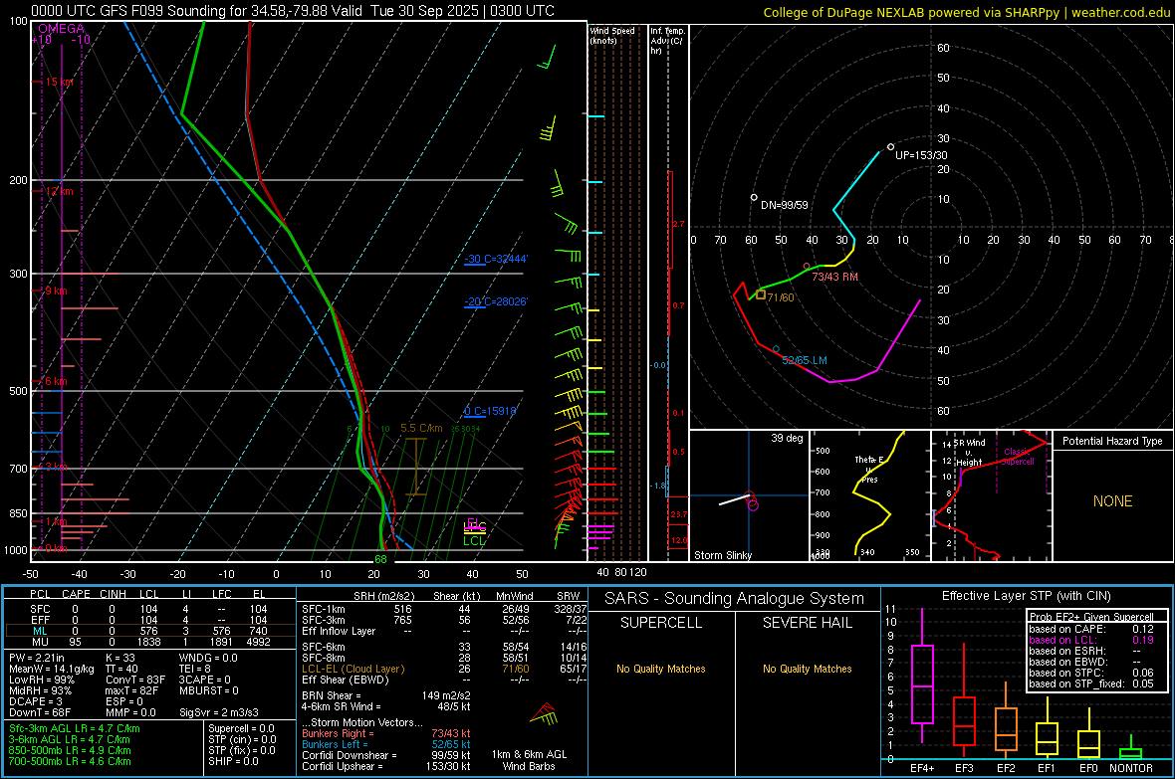Viewport: 1175px width, 779px height.
Task: Click the 12 km height marker
Action: pos(59,191)
